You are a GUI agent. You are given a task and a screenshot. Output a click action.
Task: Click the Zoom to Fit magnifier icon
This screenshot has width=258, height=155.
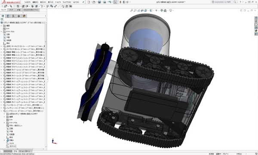132,10
